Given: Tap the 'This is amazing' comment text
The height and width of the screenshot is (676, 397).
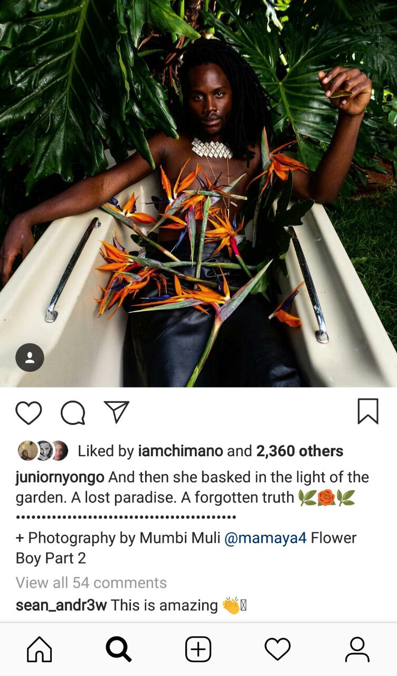Looking at the screenshot, I should [x=164, y=605].
